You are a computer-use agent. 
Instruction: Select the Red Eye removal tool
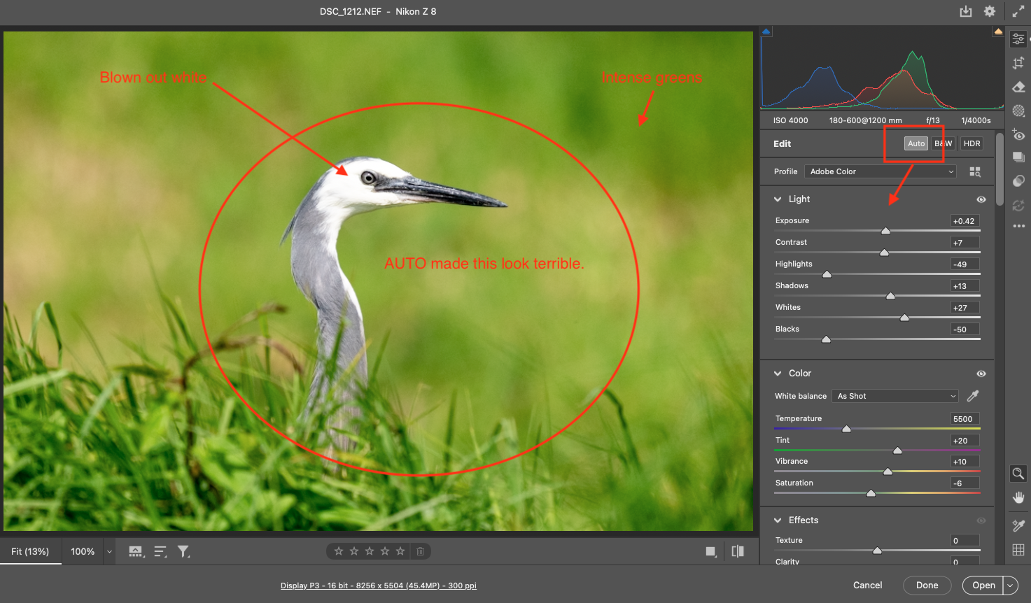1018,134
